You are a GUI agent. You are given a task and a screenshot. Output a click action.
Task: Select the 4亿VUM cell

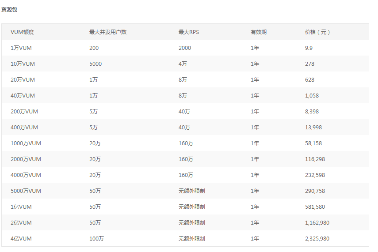[x=21, y=238]
